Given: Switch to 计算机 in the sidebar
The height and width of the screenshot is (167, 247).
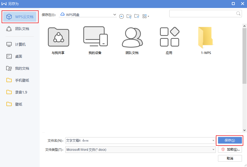Looking at the screenshot, I should click(x=20, y=44).
